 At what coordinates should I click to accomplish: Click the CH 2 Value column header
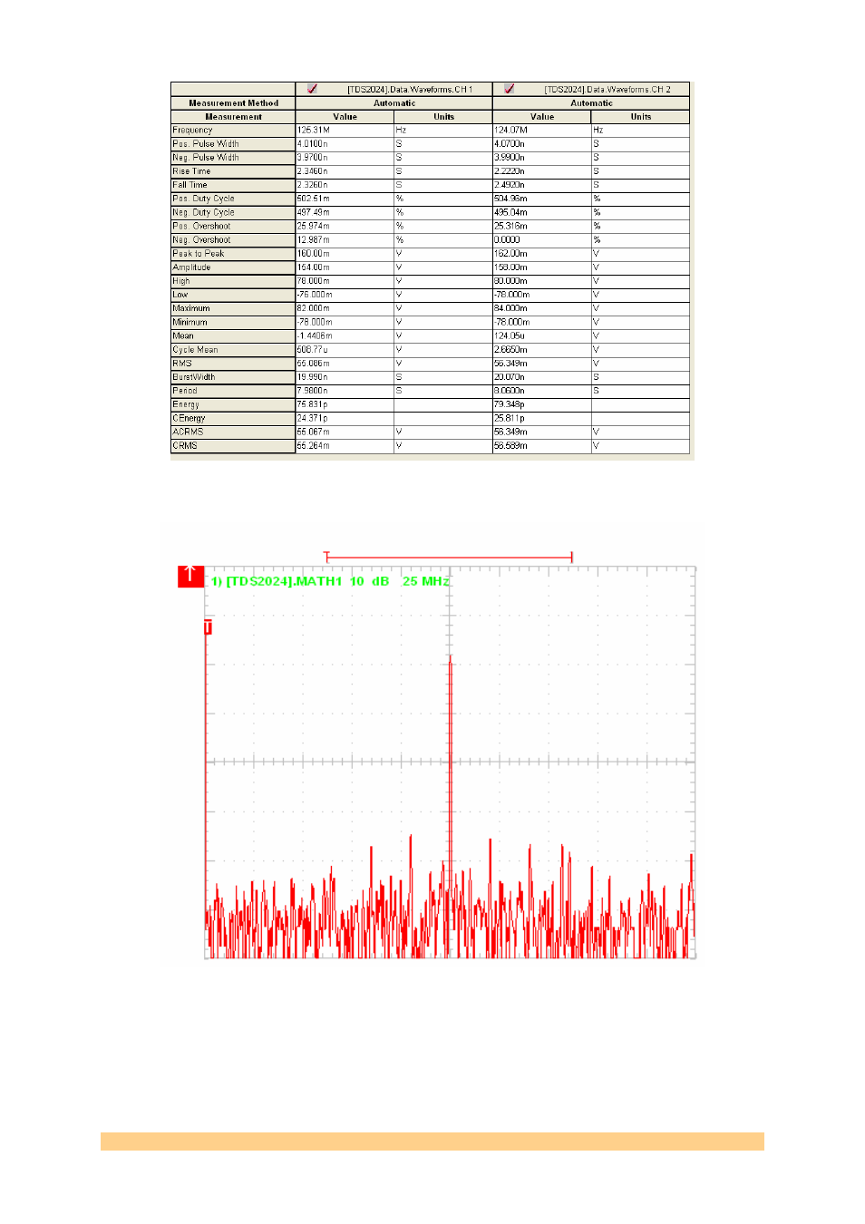(542, 117)
